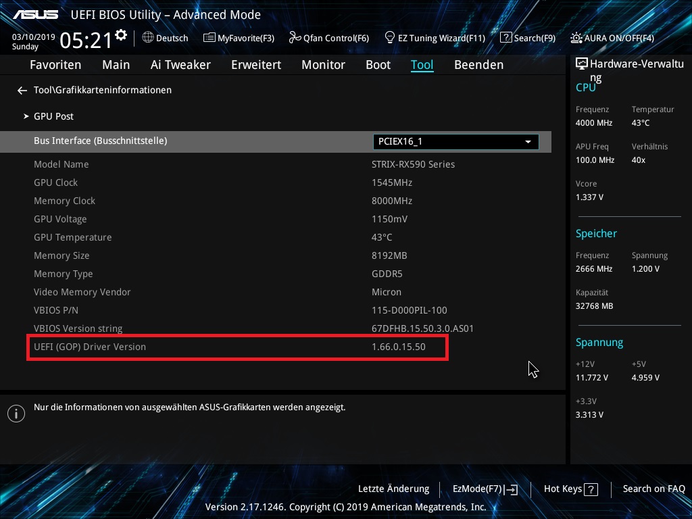Click VBIOS Version string label
The width and height of the screenshot is (692, 519).
click(x=78, y=329)
